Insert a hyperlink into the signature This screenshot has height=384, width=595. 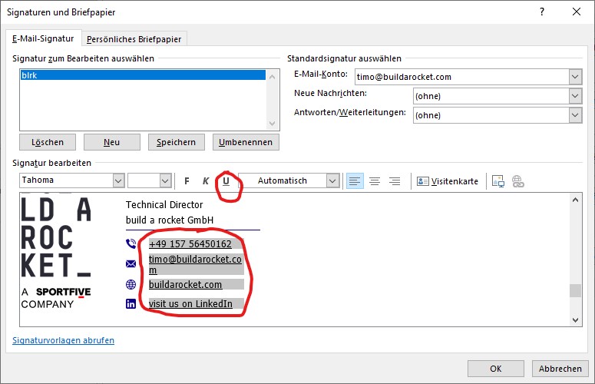click(518, 181)
